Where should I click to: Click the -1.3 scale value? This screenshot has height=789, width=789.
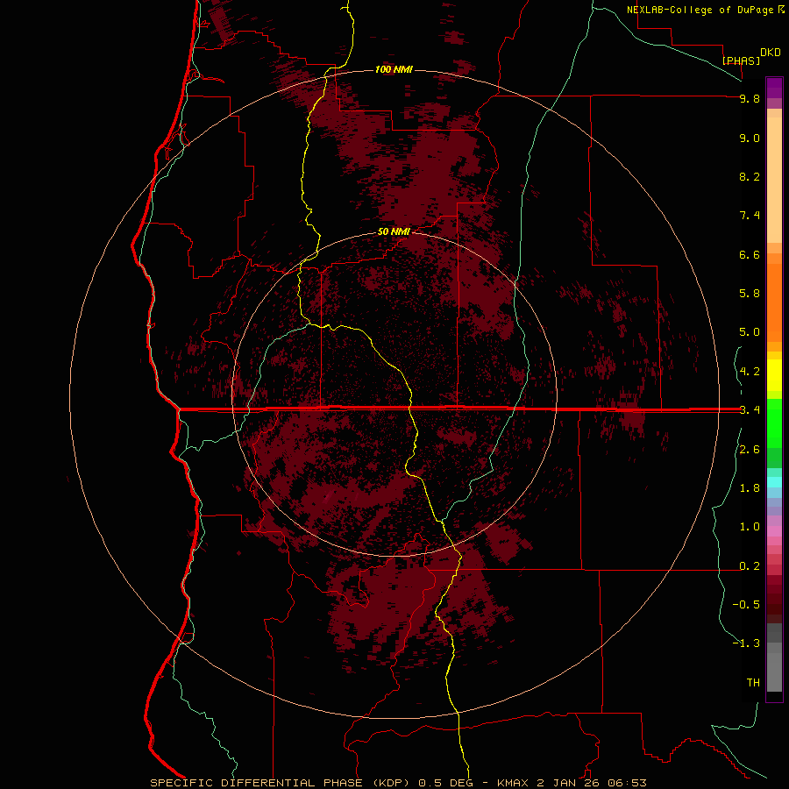746,643
